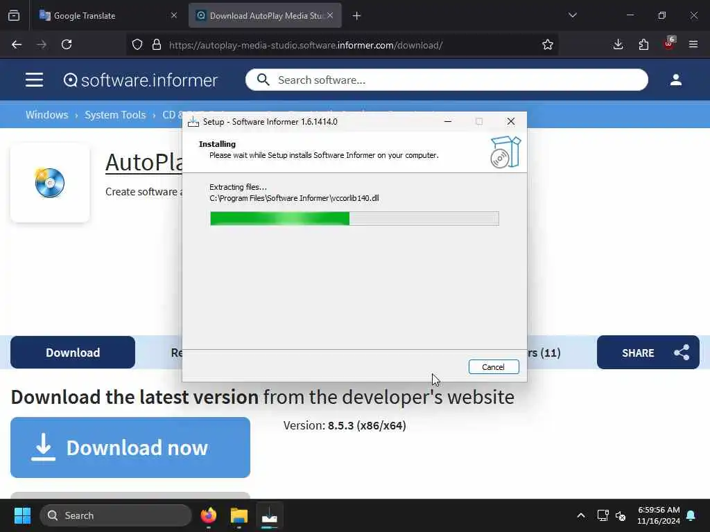Open the clock and date panel
This screenshot has width=710, height=532.
(x=659, y=515)
